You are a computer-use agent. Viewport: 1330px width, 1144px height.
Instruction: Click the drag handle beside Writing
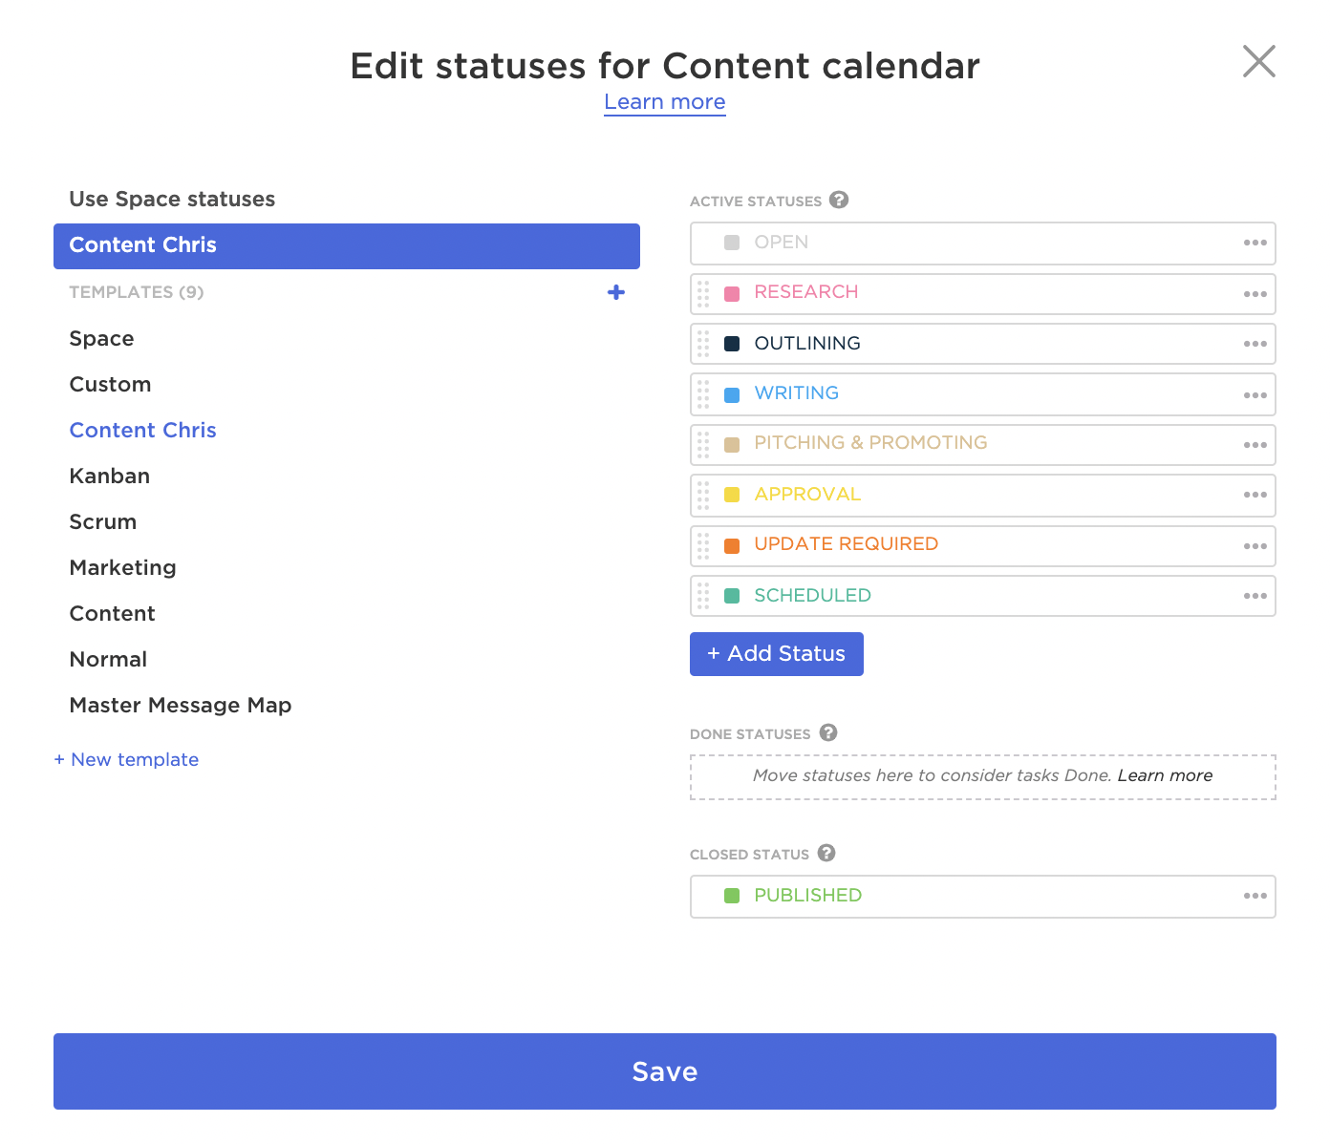pyautogui.click(x=703, y=394)
